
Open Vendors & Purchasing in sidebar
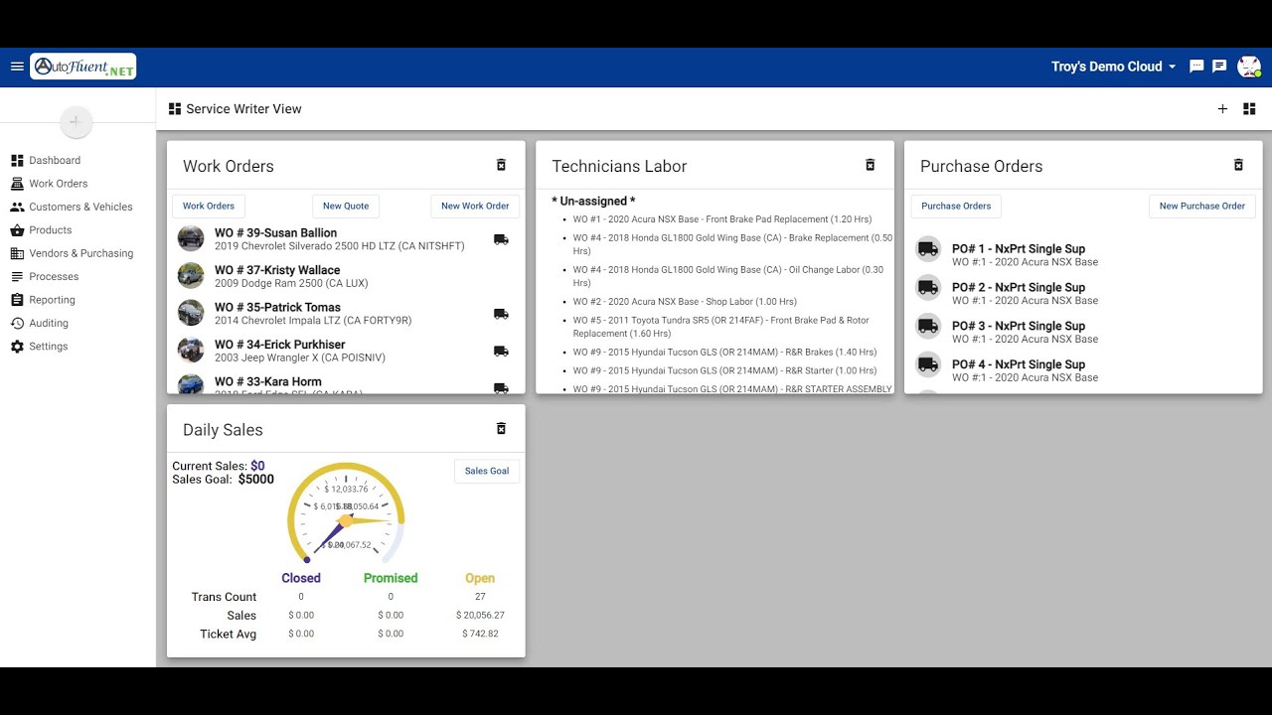(x=80, y=253)
